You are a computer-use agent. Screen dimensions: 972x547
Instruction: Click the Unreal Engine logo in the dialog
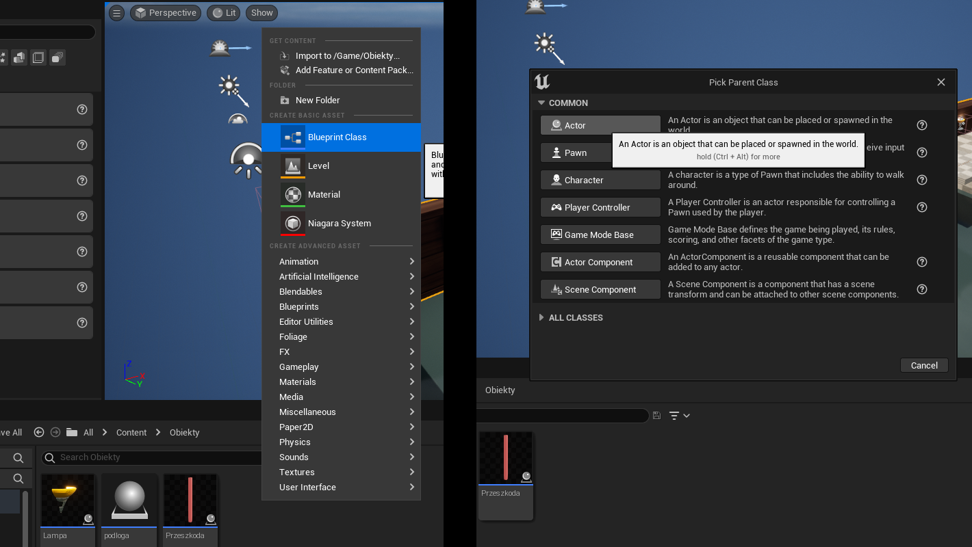point(542,82)
